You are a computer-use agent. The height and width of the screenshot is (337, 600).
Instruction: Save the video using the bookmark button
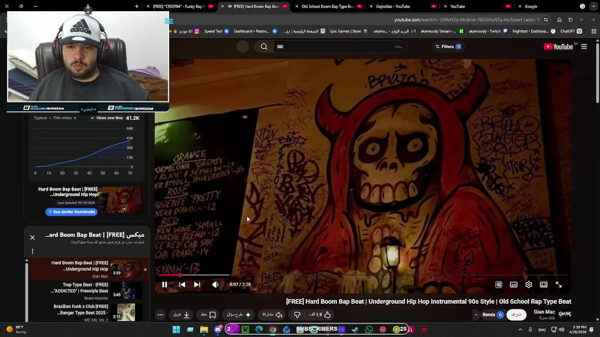click(209, 315)
